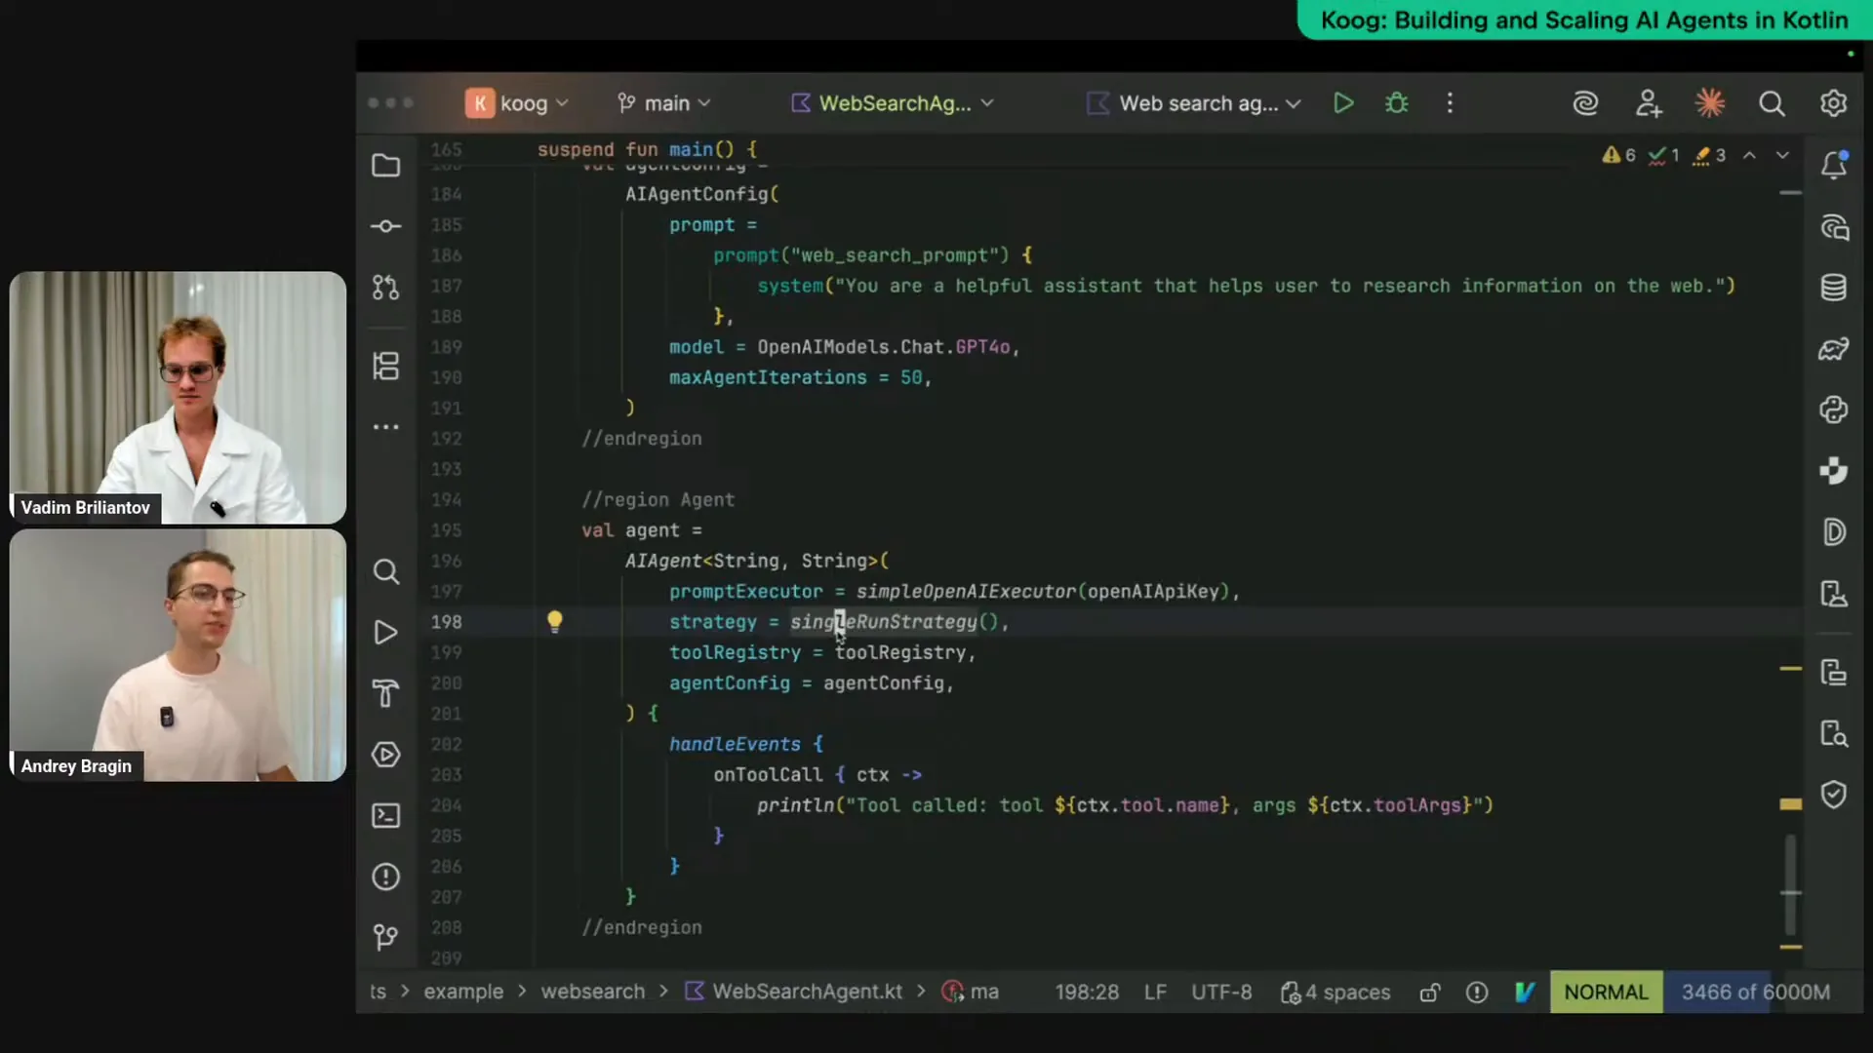Click handleEvents on line 202
The height and width of the screenshot is (1053, 1873).
pyautogui.click(x=735, y=744)
